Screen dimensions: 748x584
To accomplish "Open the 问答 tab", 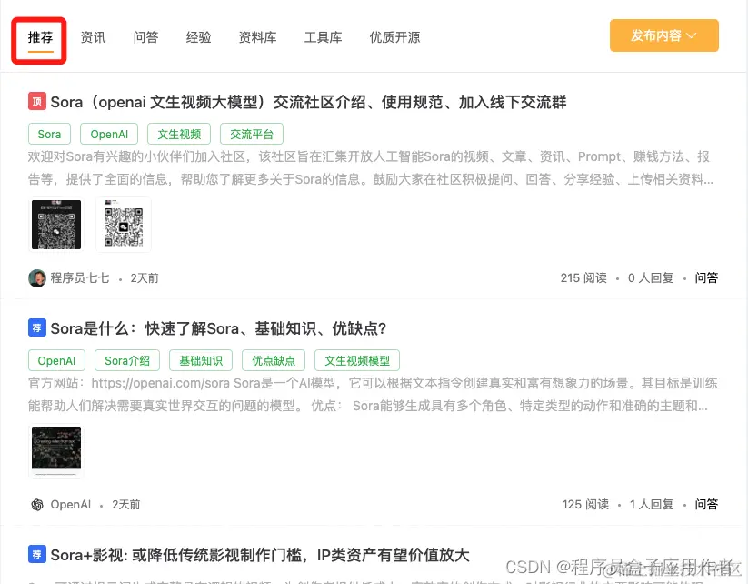I will point(145,37).
